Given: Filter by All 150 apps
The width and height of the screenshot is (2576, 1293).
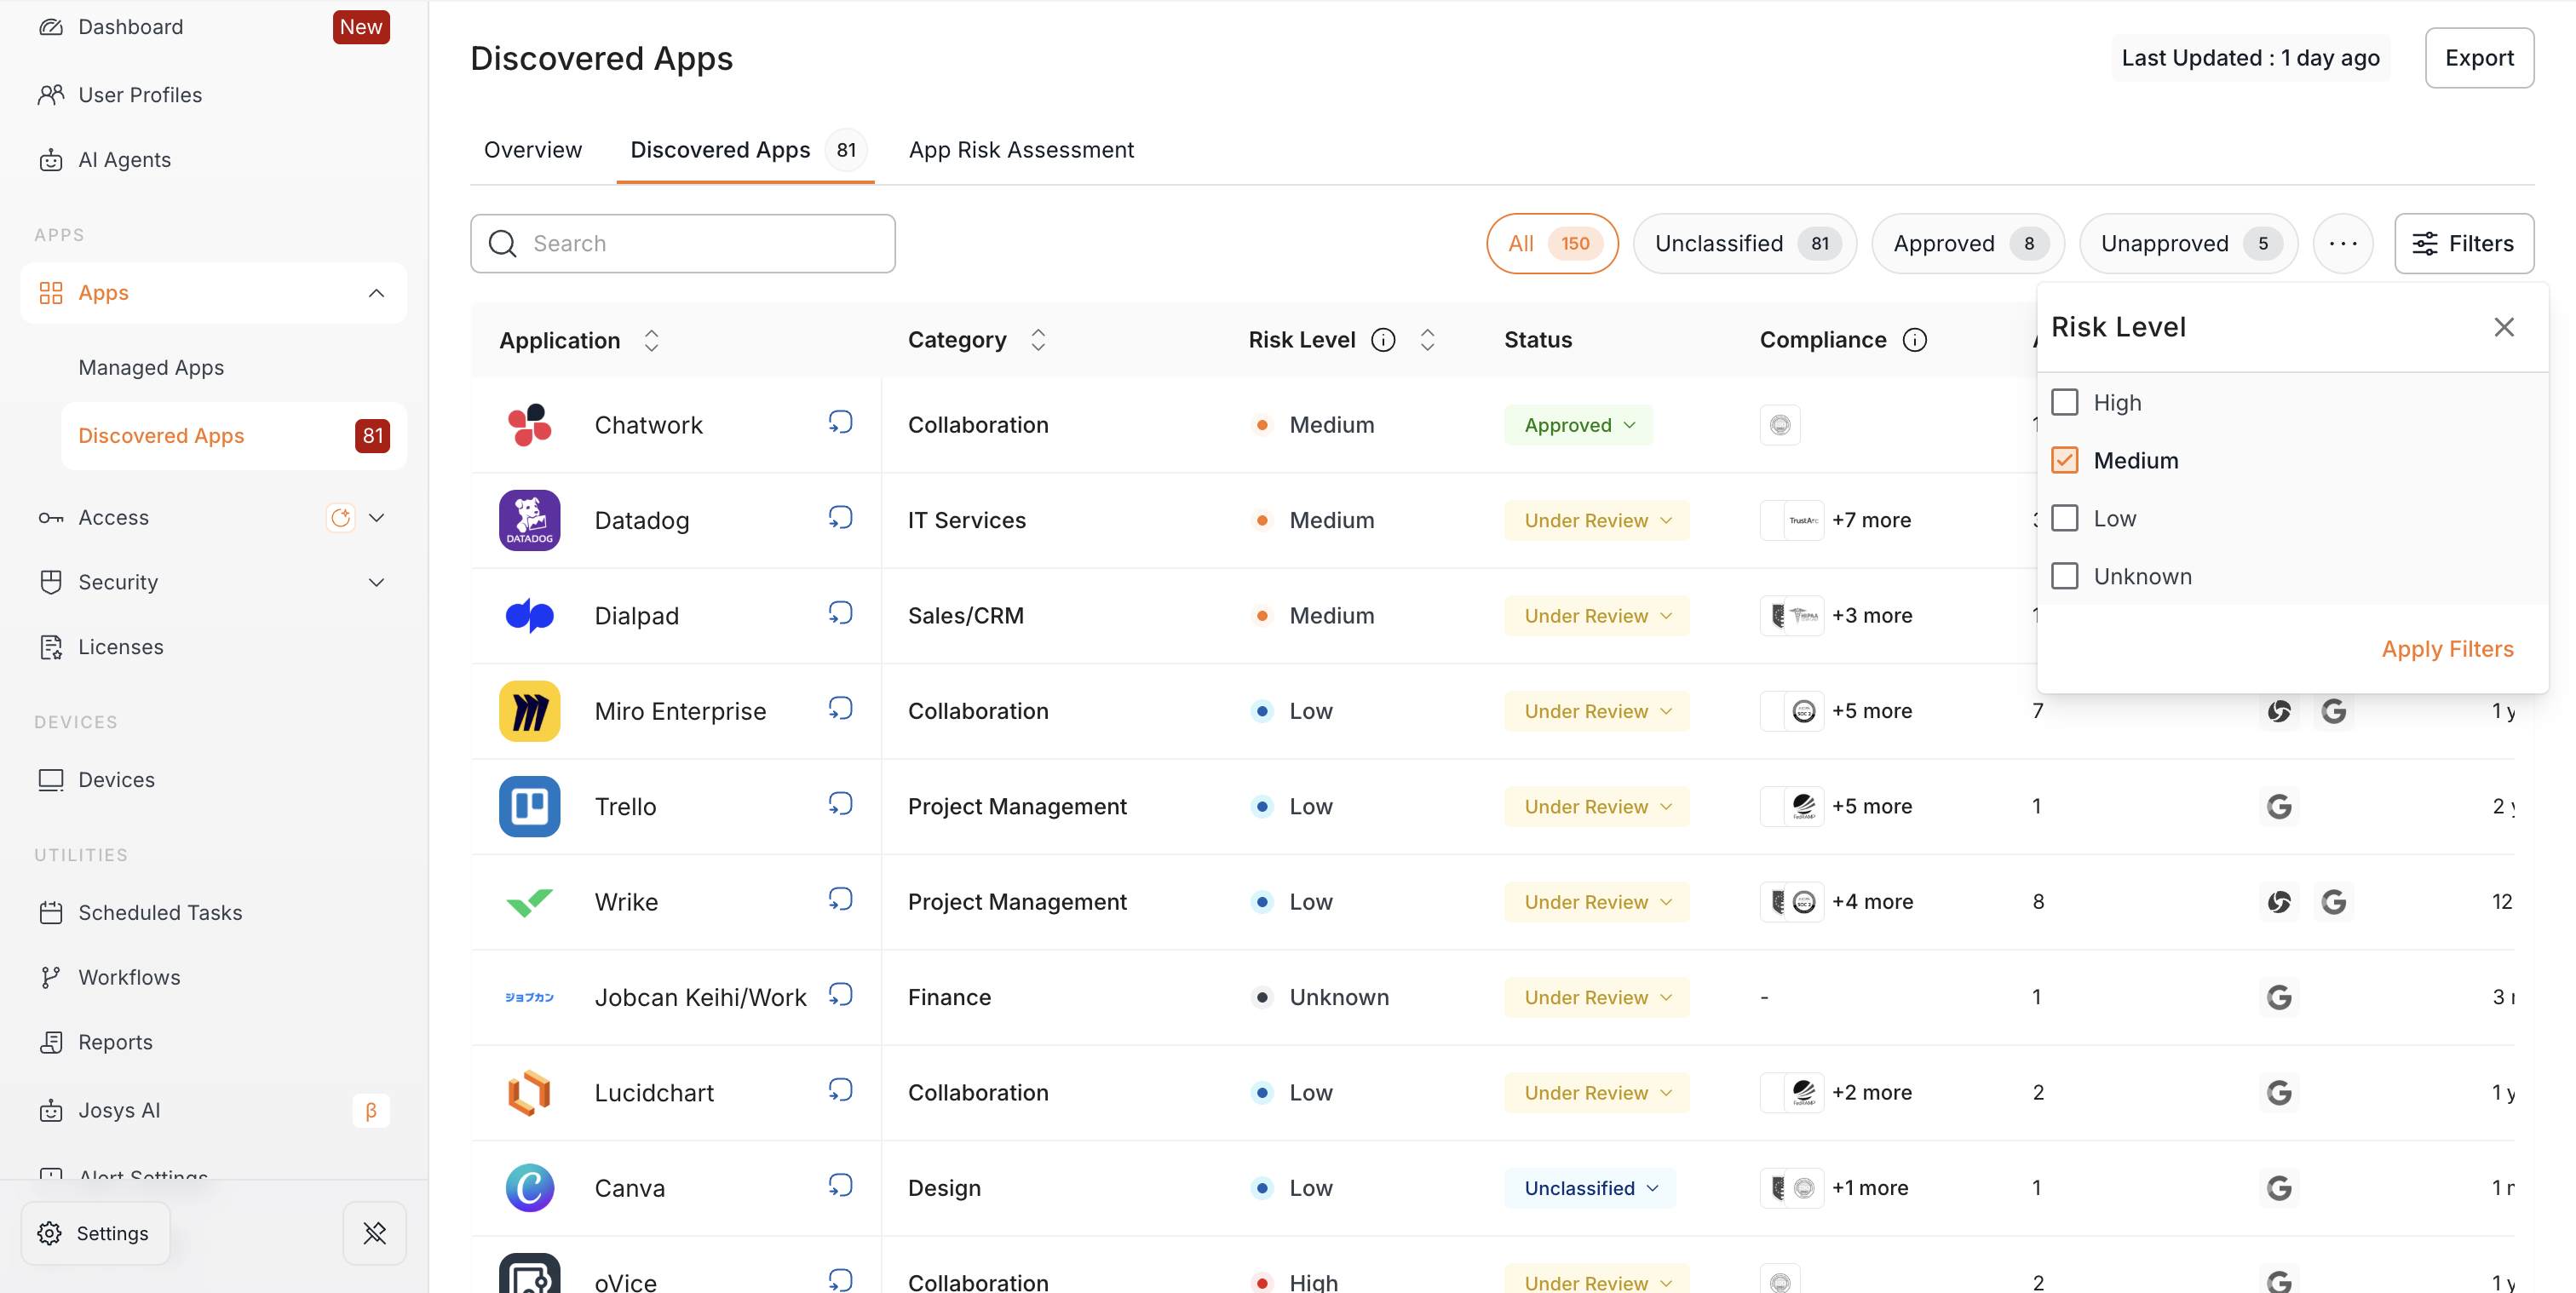Looking at the screenshot, I should pyautogui.click(x=1552, y=243).
